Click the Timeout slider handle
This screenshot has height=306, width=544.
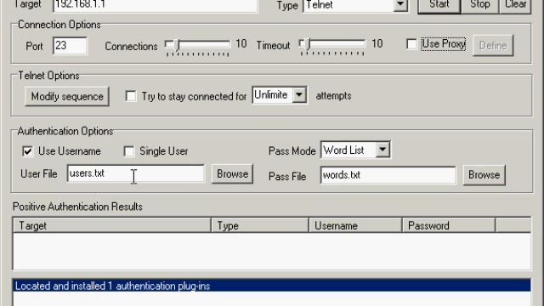click(x=308, y=45)
